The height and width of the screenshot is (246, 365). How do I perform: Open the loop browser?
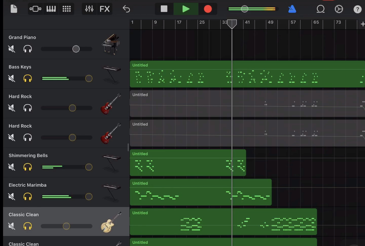pyautogui.click(x=321, y=9)
